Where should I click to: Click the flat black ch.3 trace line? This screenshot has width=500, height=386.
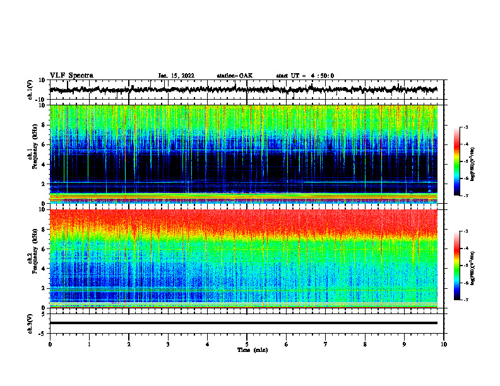[x=243, y=323]
